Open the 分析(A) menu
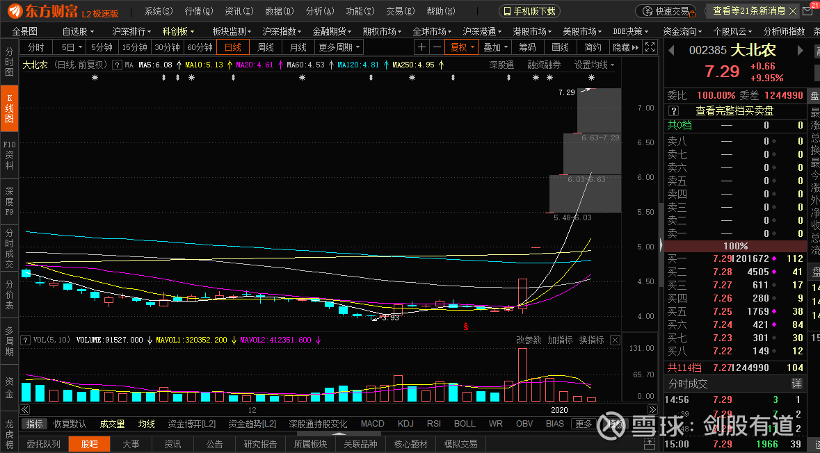Image resolution: width=820 pixels, height=453 pixels. tap(320, 11)
